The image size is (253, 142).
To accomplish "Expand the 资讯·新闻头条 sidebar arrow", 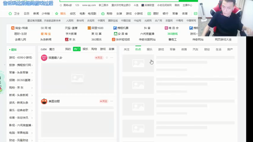I will click(x=32, y=103).
